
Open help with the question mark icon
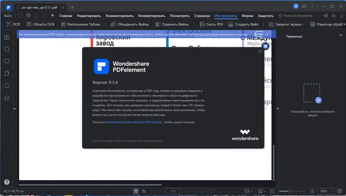click(x=7, y=182)
